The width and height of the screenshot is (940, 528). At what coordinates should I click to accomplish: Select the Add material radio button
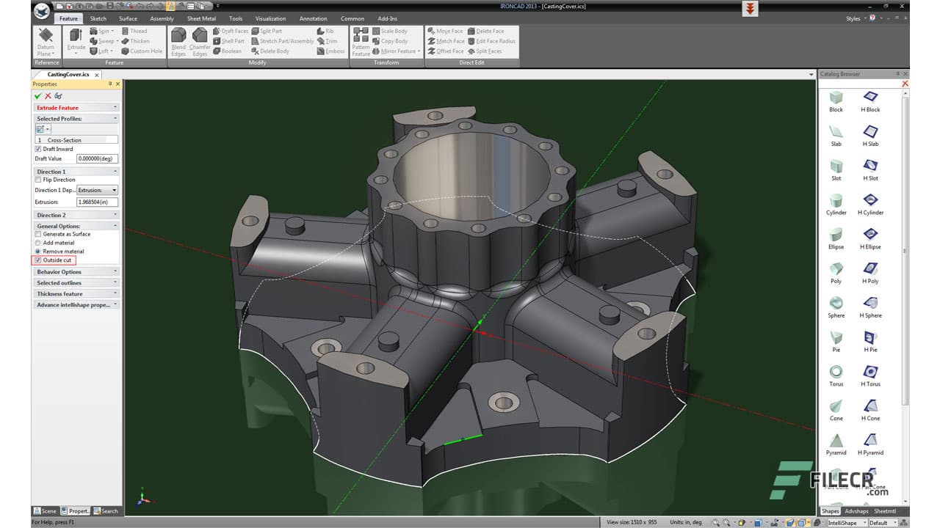(x=37, y=243)
